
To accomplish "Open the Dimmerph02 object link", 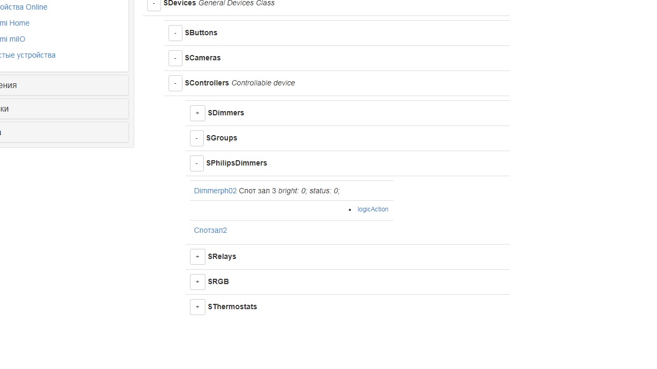I will (215, 191).
